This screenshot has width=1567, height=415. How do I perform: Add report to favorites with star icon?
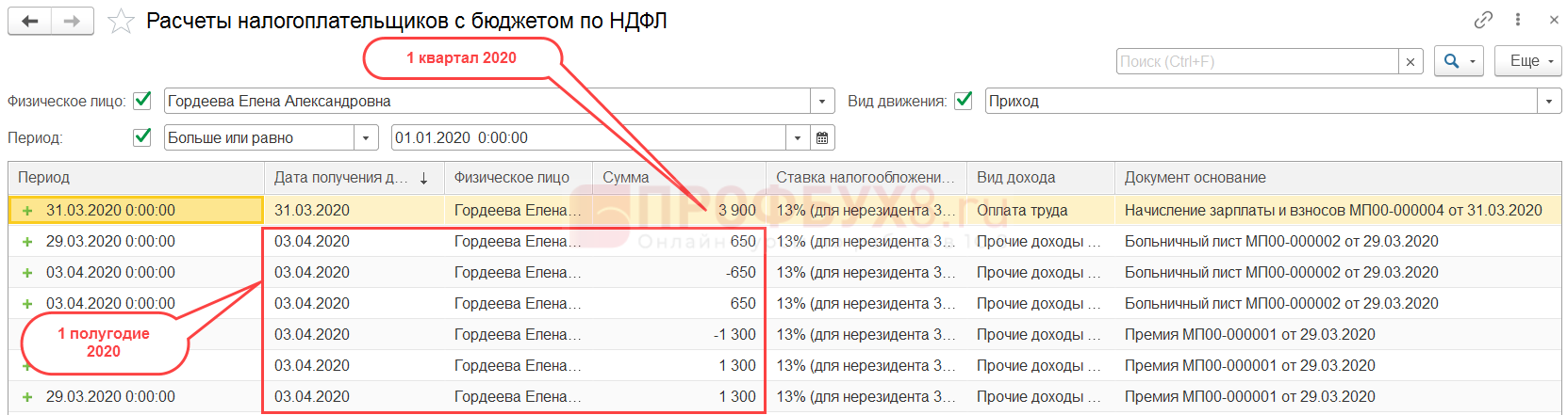click(x=121, y=21)
